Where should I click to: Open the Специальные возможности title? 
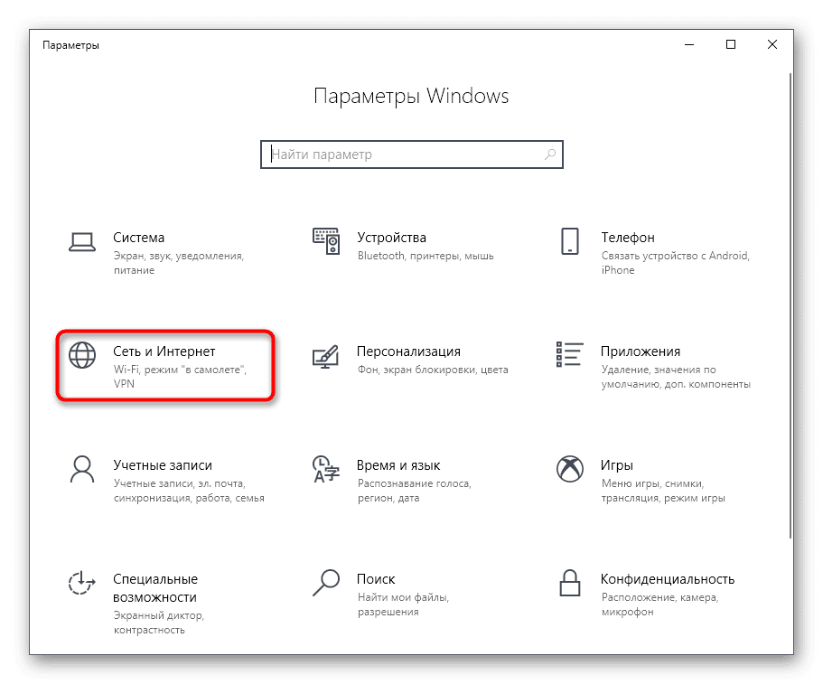(x=155, y=588)
